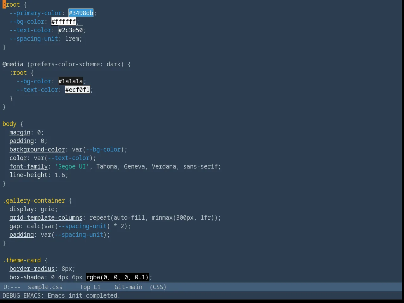Click the #1a1a1a dark background value
The image size is (404, 303).
click(x=70, y=81)
